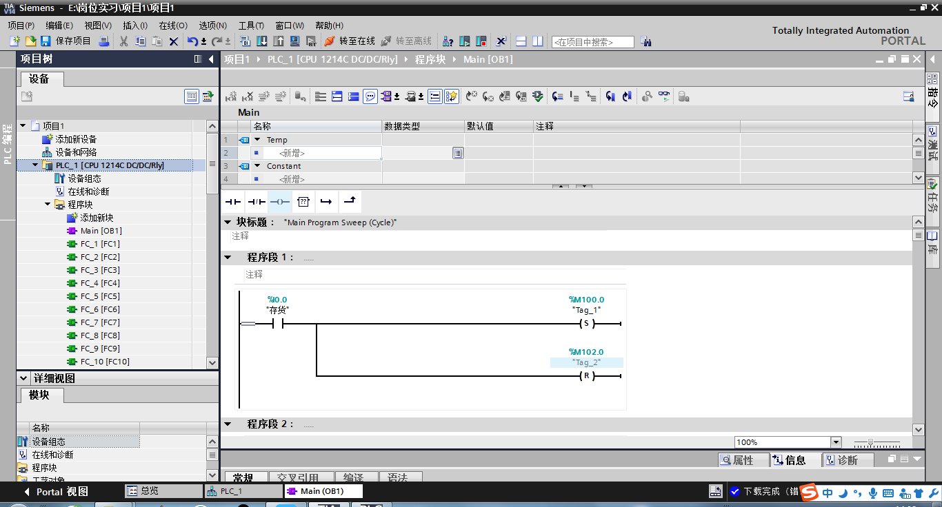Collapse the PLC_1 tree node
The width and height of the screenshot is (942, 507).
point(35,165)
